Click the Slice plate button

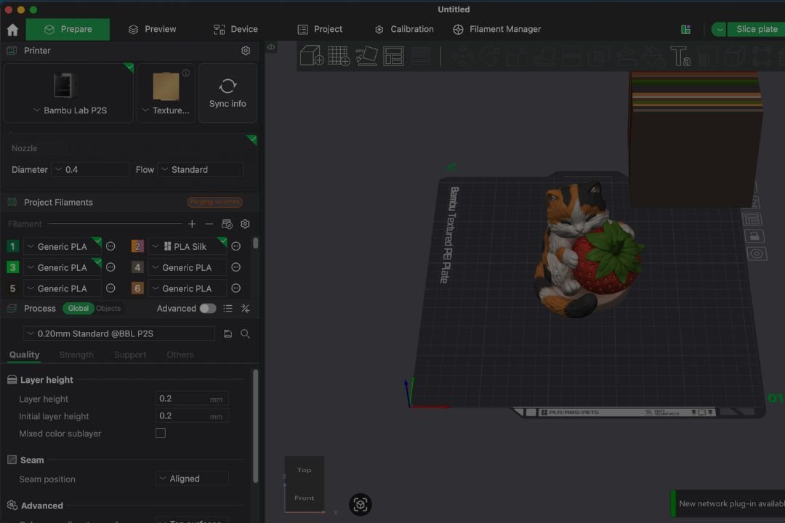tap(757, 30)
